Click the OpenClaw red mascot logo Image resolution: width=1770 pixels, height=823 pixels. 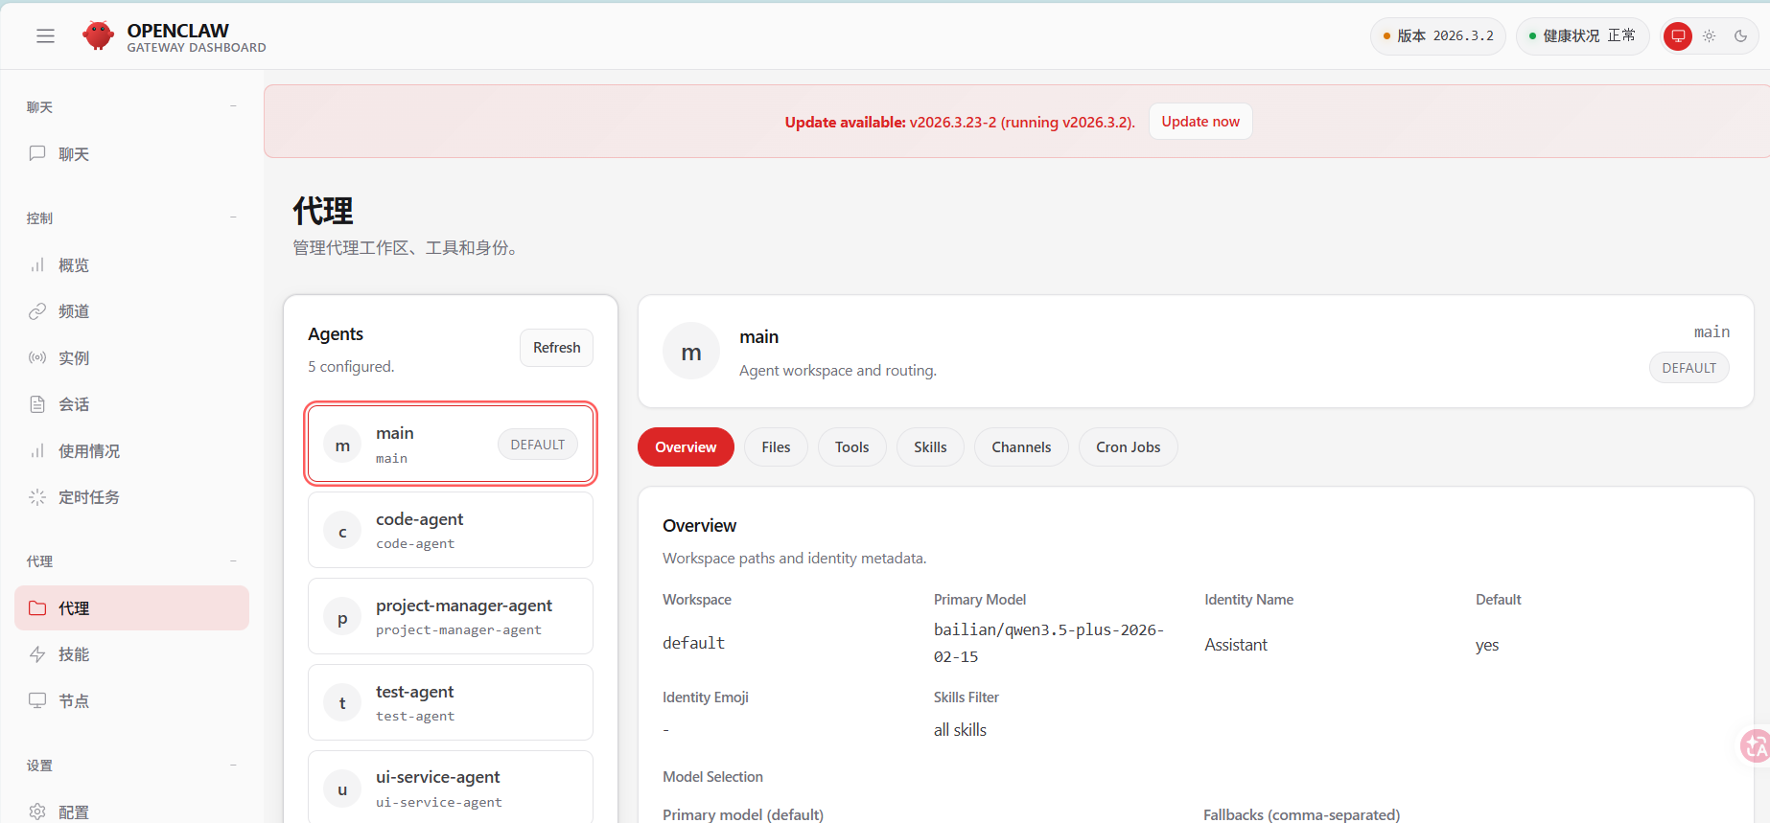pyautogui.click(x=98, y=35)
